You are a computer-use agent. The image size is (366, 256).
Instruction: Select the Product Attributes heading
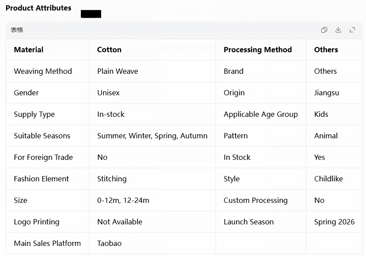pos(39,8)
